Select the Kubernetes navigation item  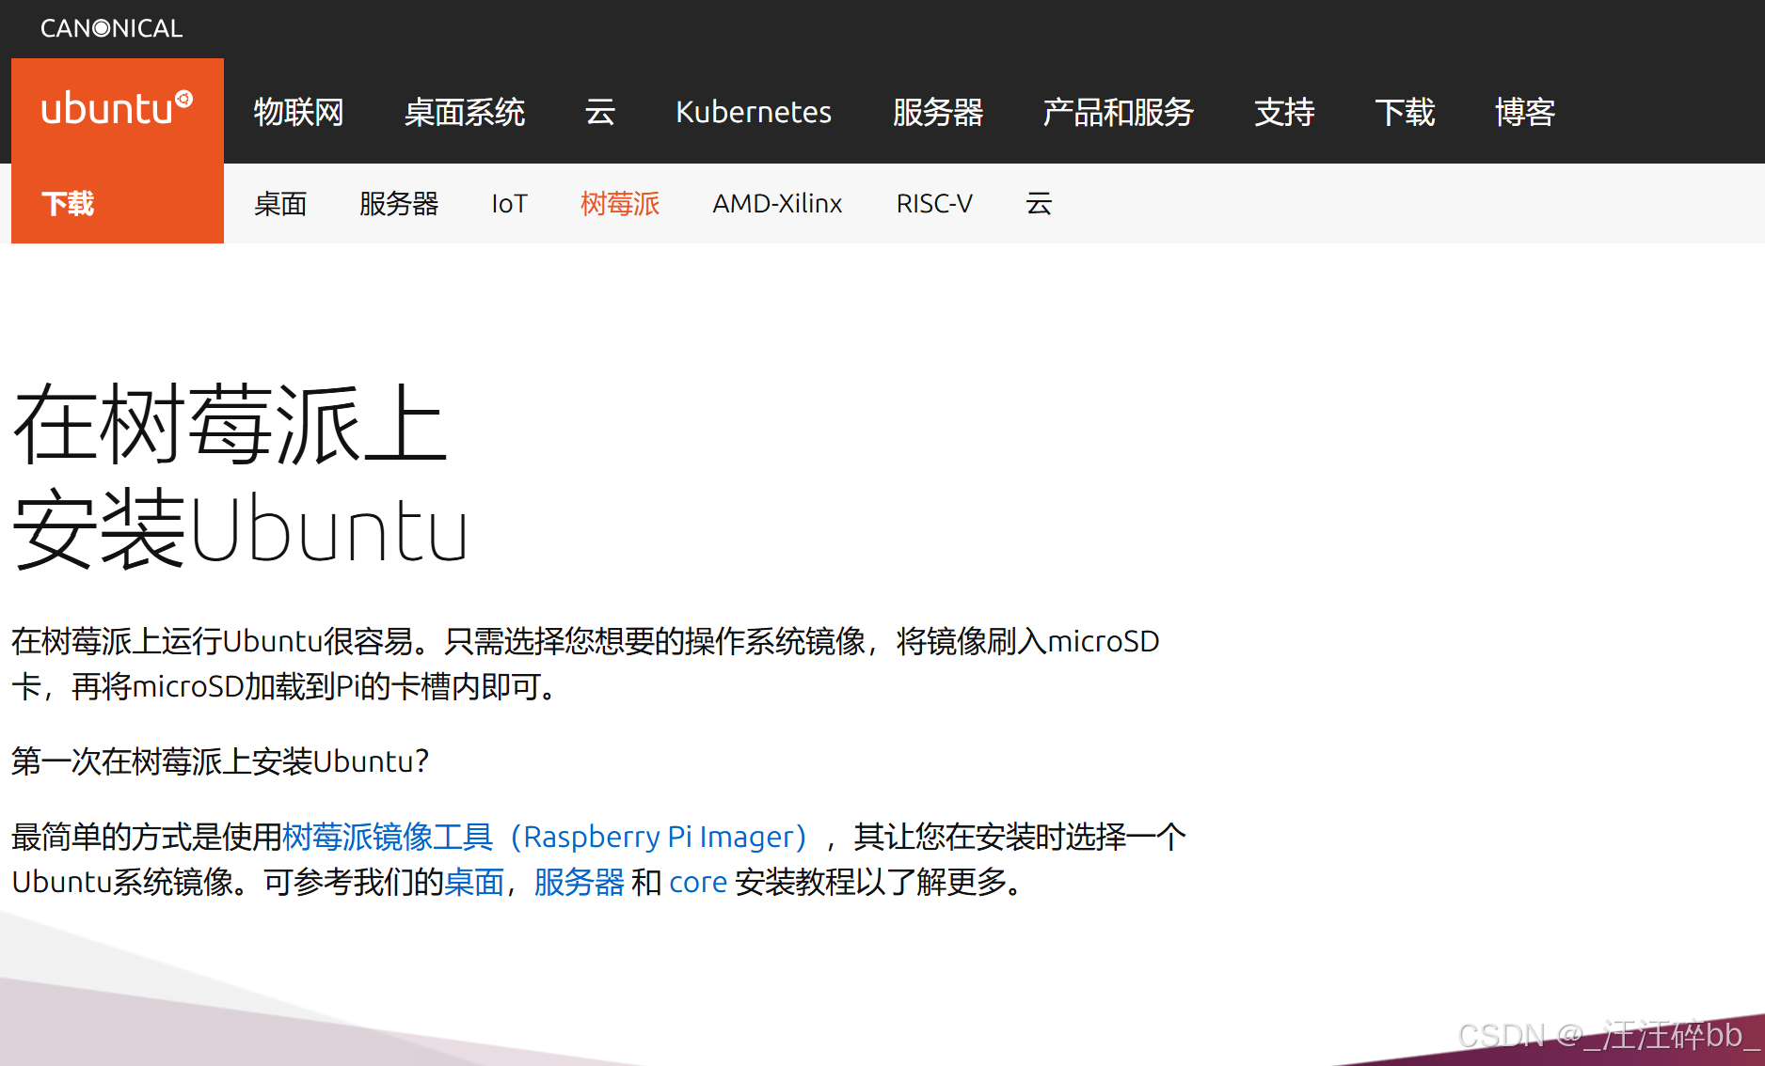(753, 113)
